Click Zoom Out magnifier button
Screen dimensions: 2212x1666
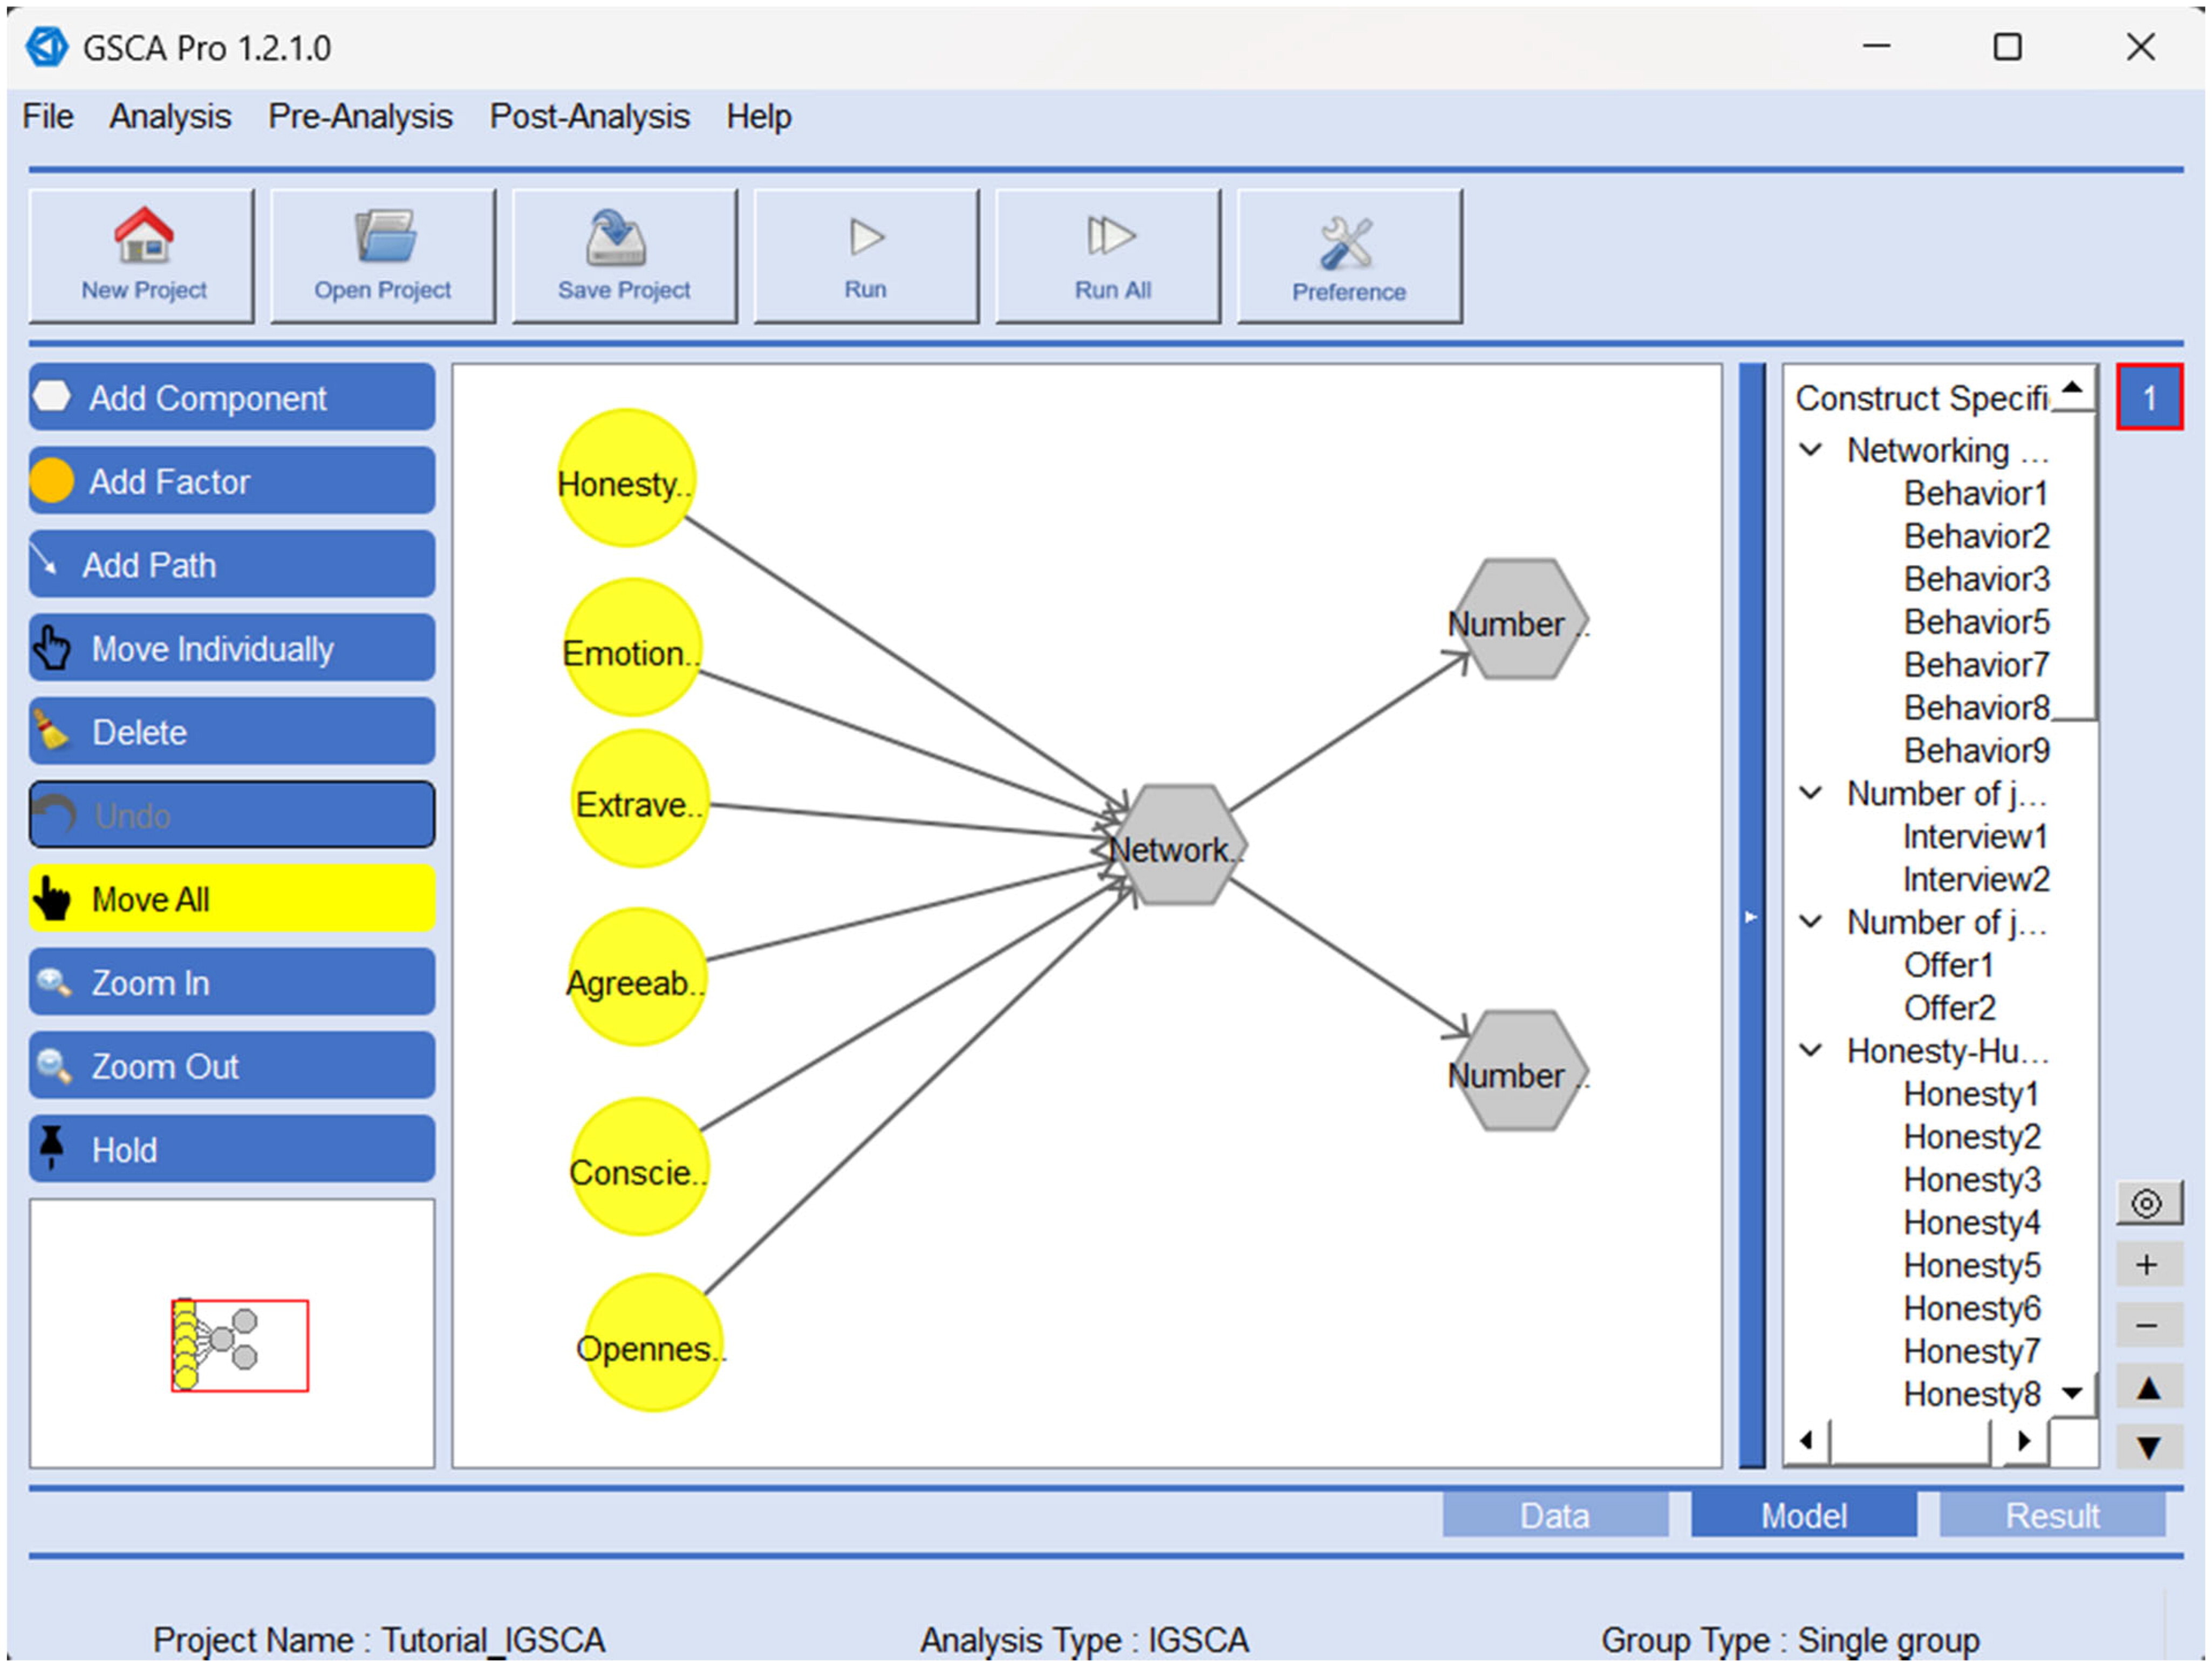[232, 1065]
